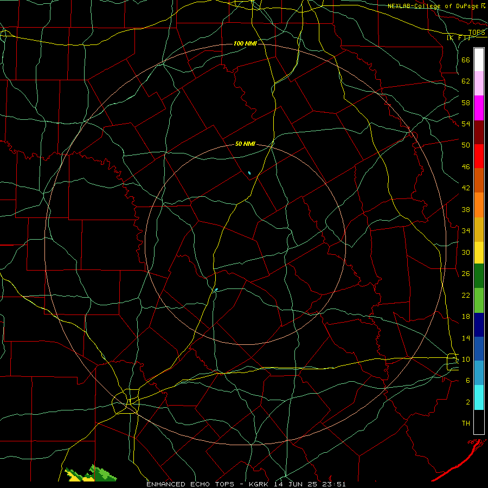
Task: Click the 50 label on the scale
Action: (466, 145)
